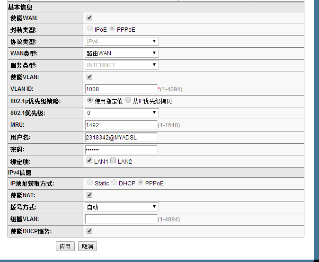Select the PPPoE encapsulation radio button
This screenshot has height=262, width=319.
click(112, 29)
